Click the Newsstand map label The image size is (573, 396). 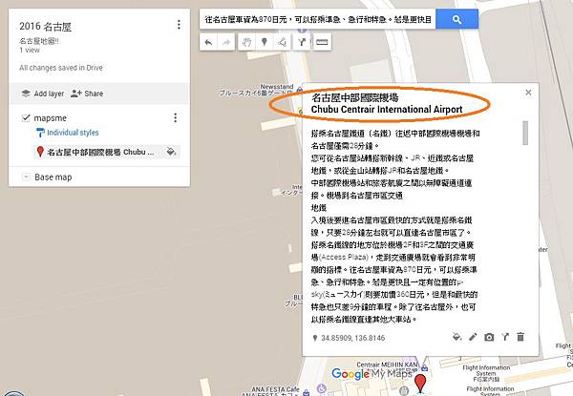click(277, 87)
